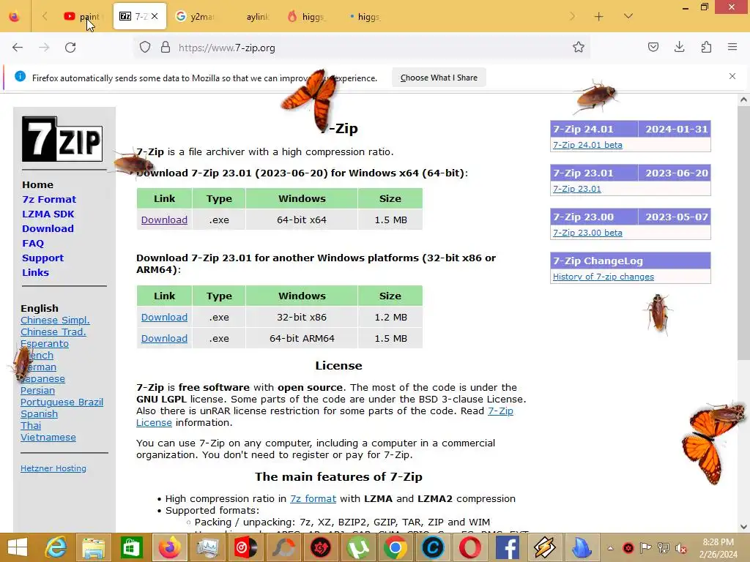Open the 7-Zip 23.00 beta link

pos(587,233)
